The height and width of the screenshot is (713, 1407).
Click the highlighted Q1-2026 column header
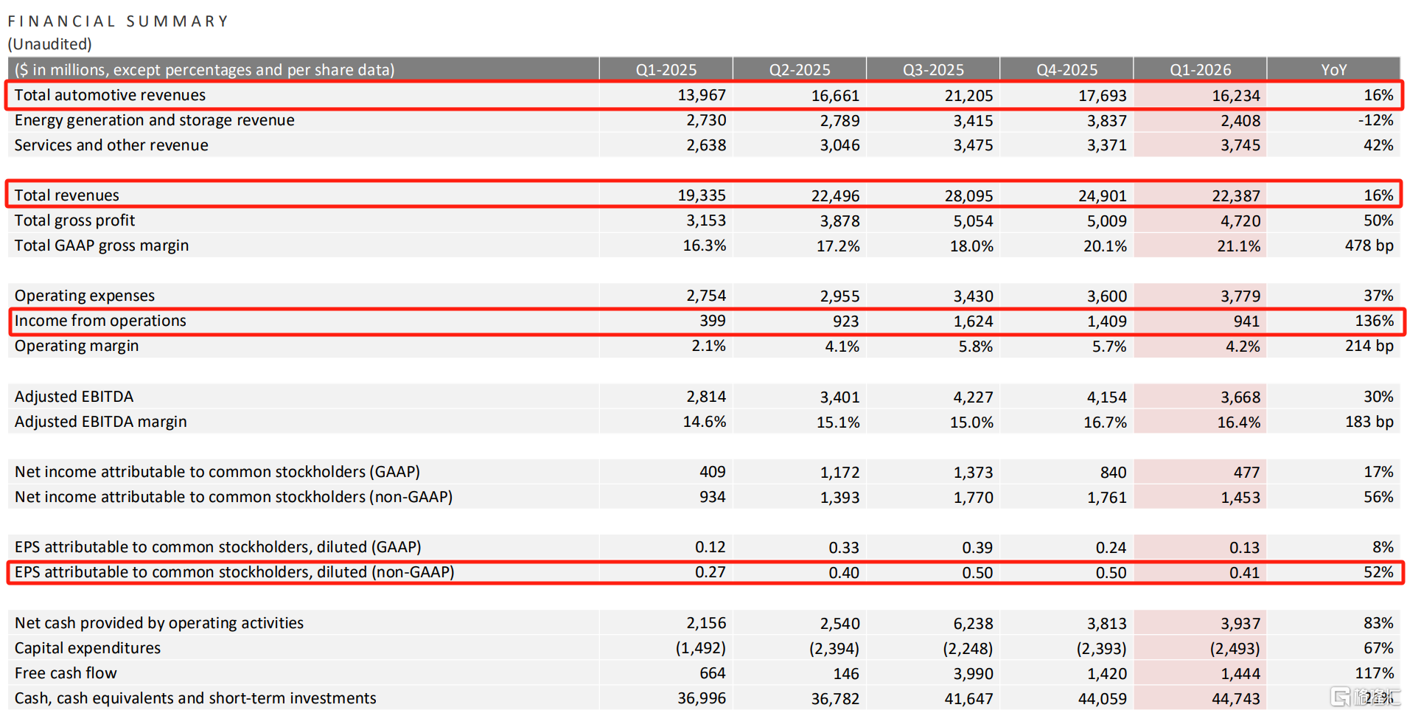click(1200, 69)
